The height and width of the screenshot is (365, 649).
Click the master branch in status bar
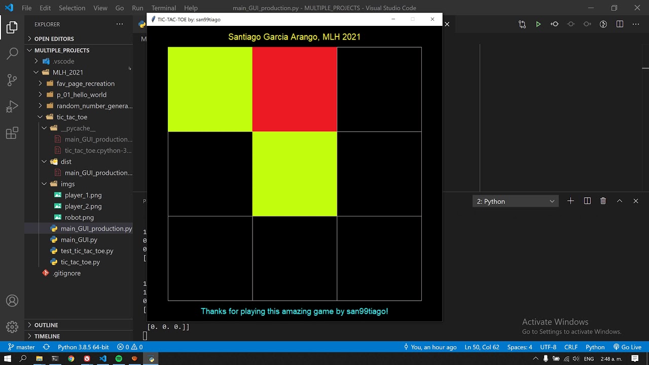click(x=22, y=347)
